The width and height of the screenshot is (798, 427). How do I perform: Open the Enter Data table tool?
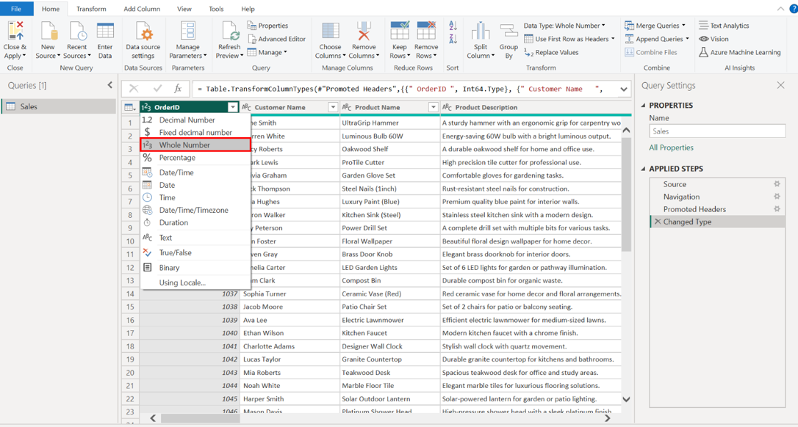click(105, 32)
